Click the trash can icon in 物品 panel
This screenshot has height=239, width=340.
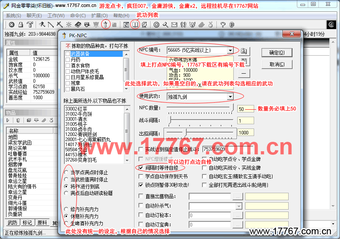(x=18, y=120)
